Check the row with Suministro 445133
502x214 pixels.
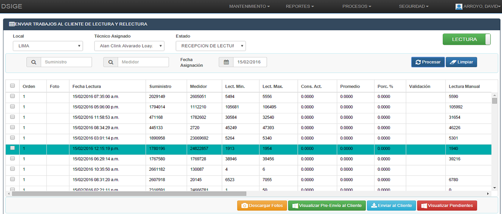(12, 127)
